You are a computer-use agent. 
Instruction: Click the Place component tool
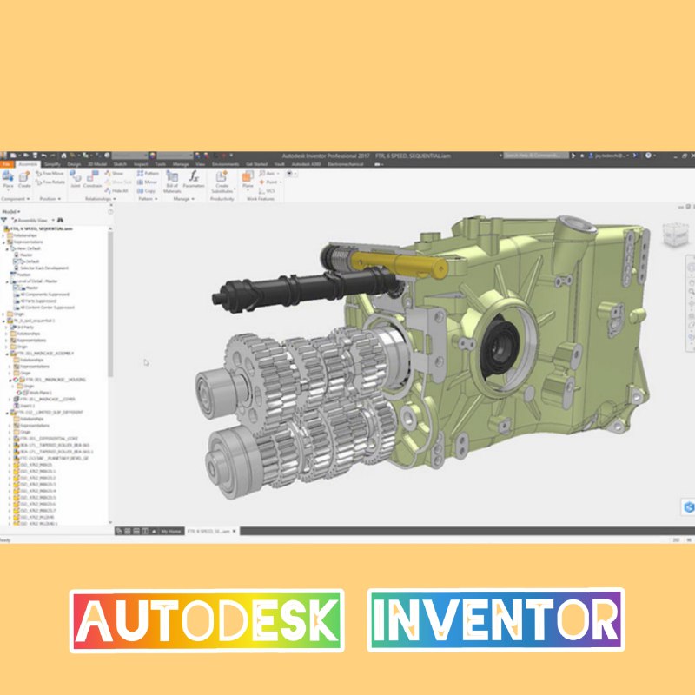tap(8, 180)
